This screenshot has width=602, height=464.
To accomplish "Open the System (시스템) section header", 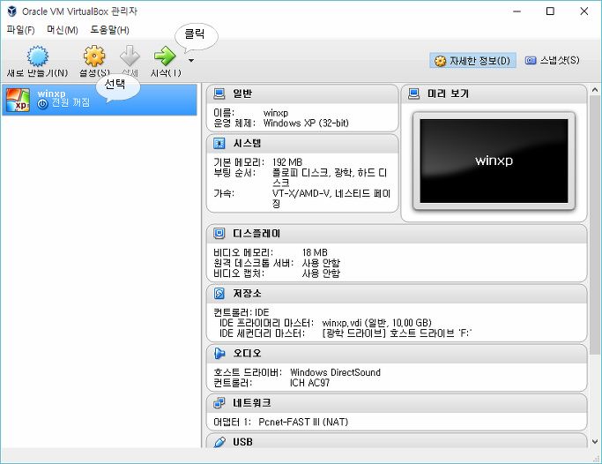I will [x=302, y=143].
